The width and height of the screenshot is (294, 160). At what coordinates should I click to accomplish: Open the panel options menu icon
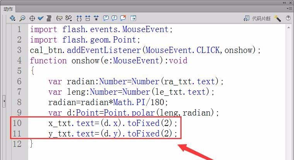289,9
